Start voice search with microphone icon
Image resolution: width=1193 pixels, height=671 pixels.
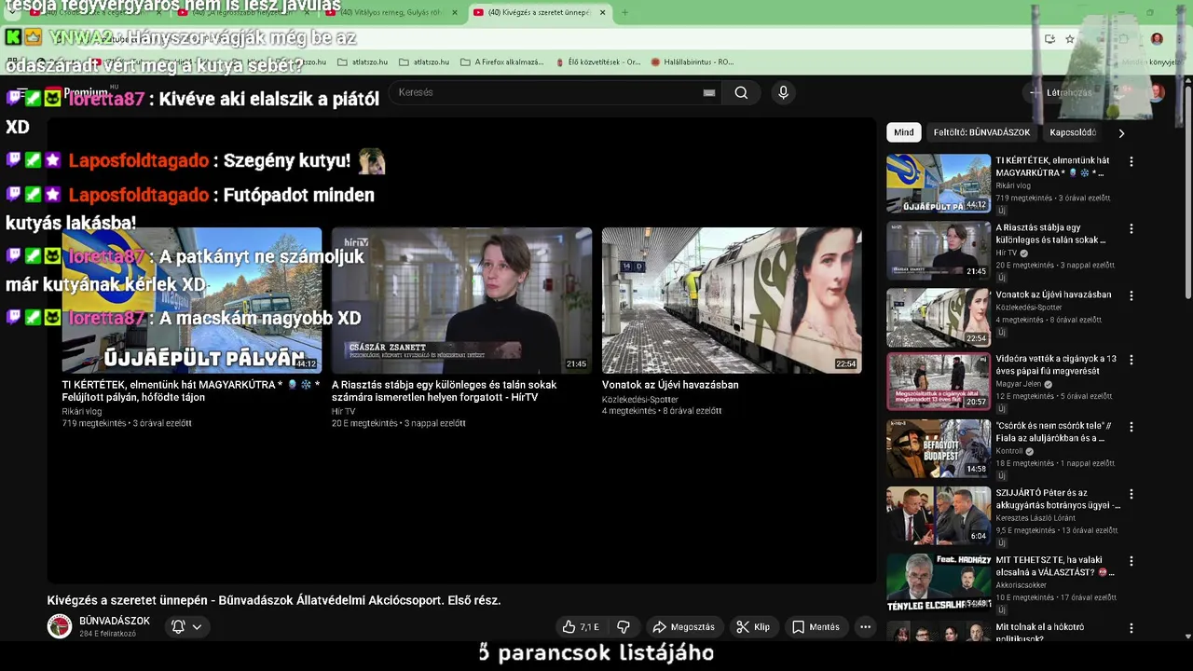(x=783, y=92)
